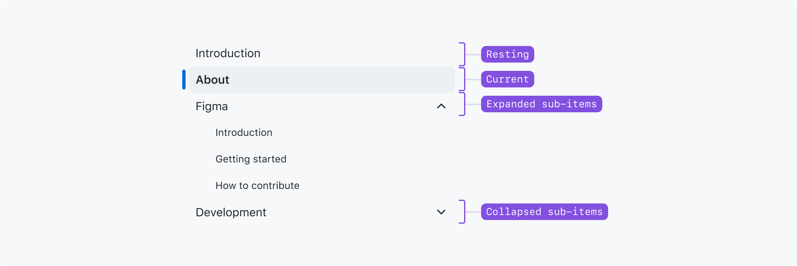The width and height of the screenshot is (797, 266).
Task: Open the Getting started sub-item
Action: [251, 159]
